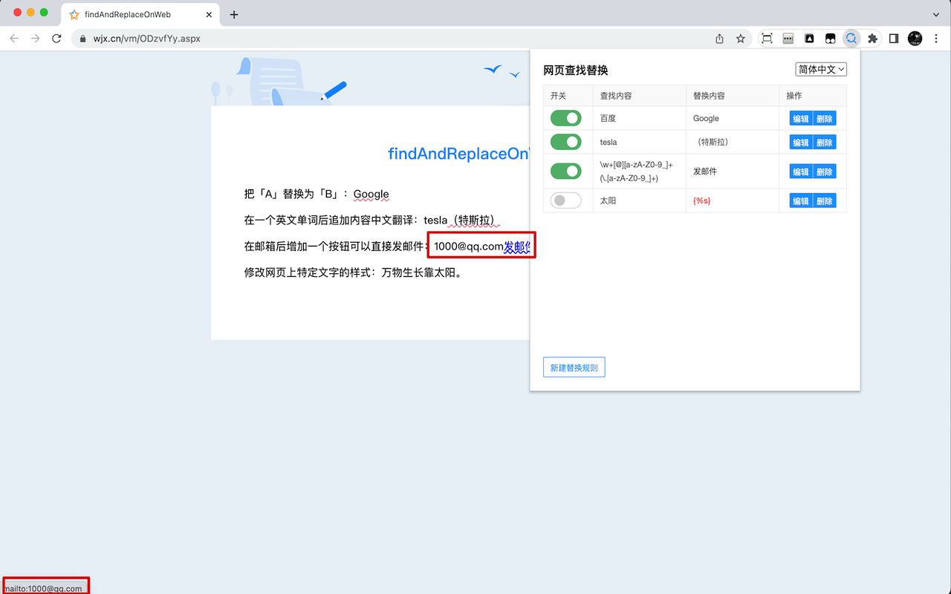Disable the rule replacing 百度 with Google
Viewport: 951px width, 594px height.
tap(565, 117)
